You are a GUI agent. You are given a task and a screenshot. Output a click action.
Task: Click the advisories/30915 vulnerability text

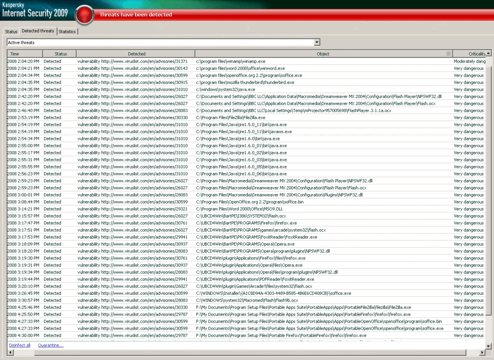(132, 83)
